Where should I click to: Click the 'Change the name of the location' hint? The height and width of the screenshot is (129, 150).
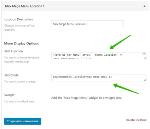[x=19, y=27]
